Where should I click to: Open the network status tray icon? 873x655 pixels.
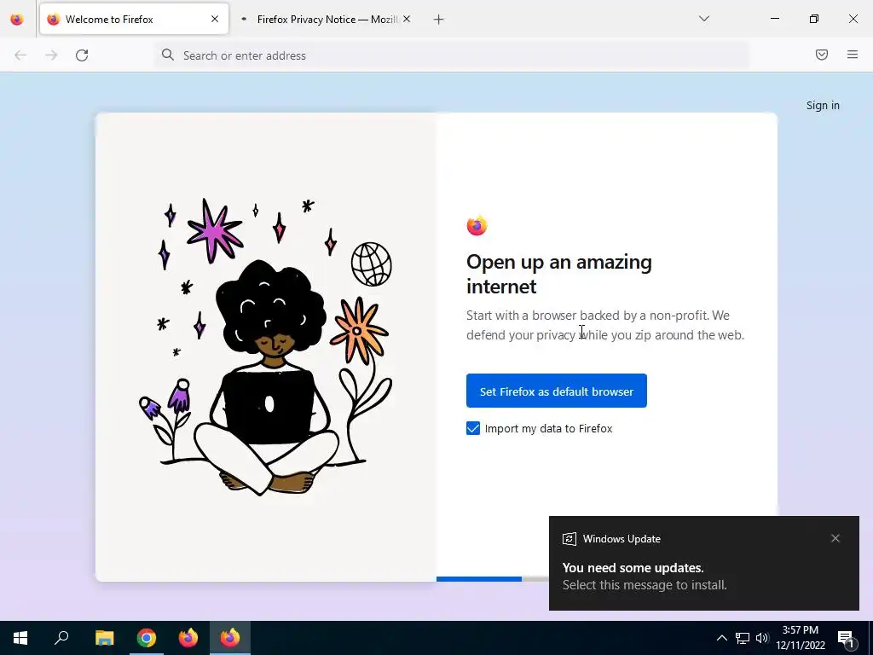(x=743, y=638)
